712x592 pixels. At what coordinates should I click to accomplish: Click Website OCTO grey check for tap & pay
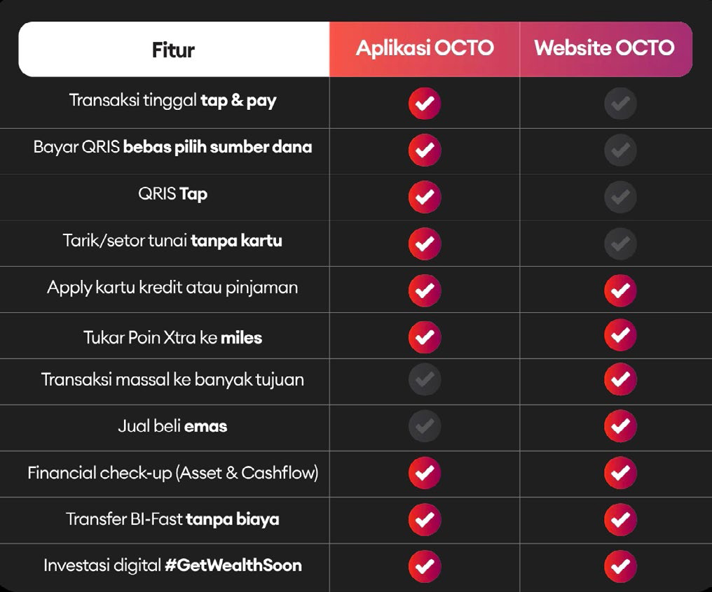(620, 104)
